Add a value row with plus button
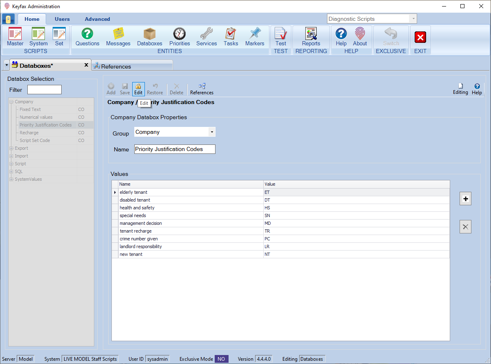 (465, 199)
